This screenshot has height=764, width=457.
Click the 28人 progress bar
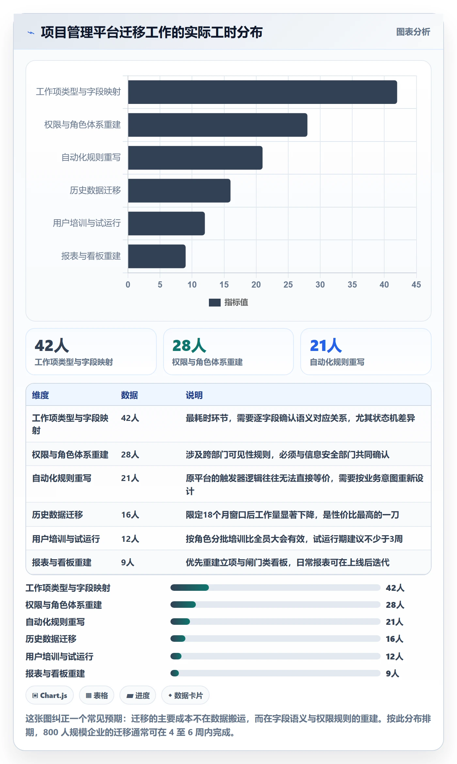276,605
